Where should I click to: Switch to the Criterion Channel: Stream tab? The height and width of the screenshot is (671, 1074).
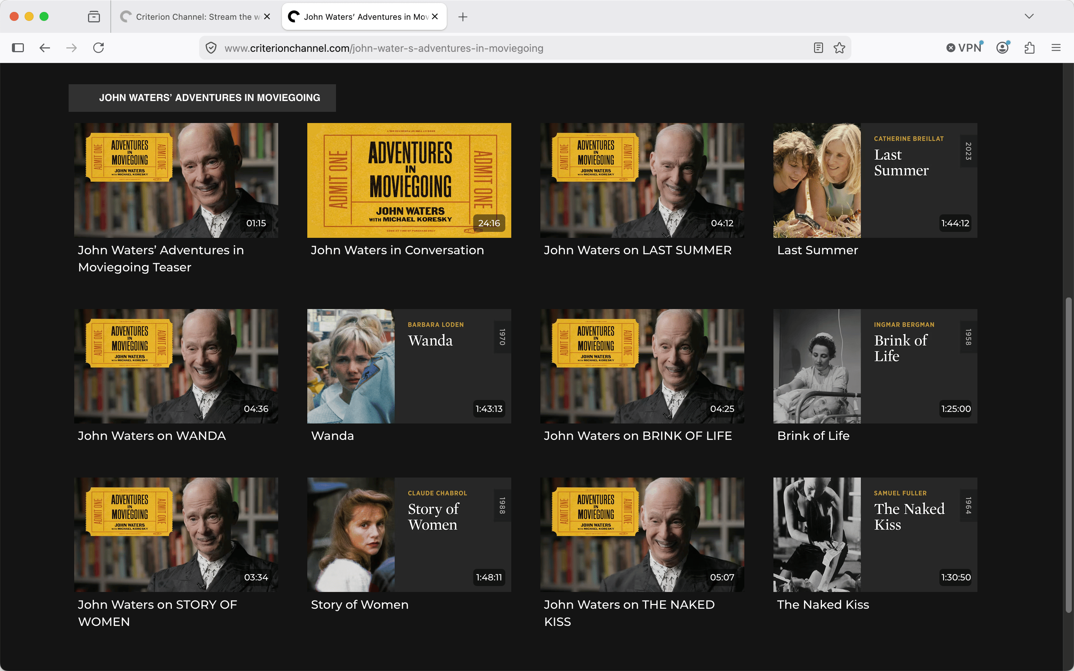pyautogui.click(x=195, y=17)
